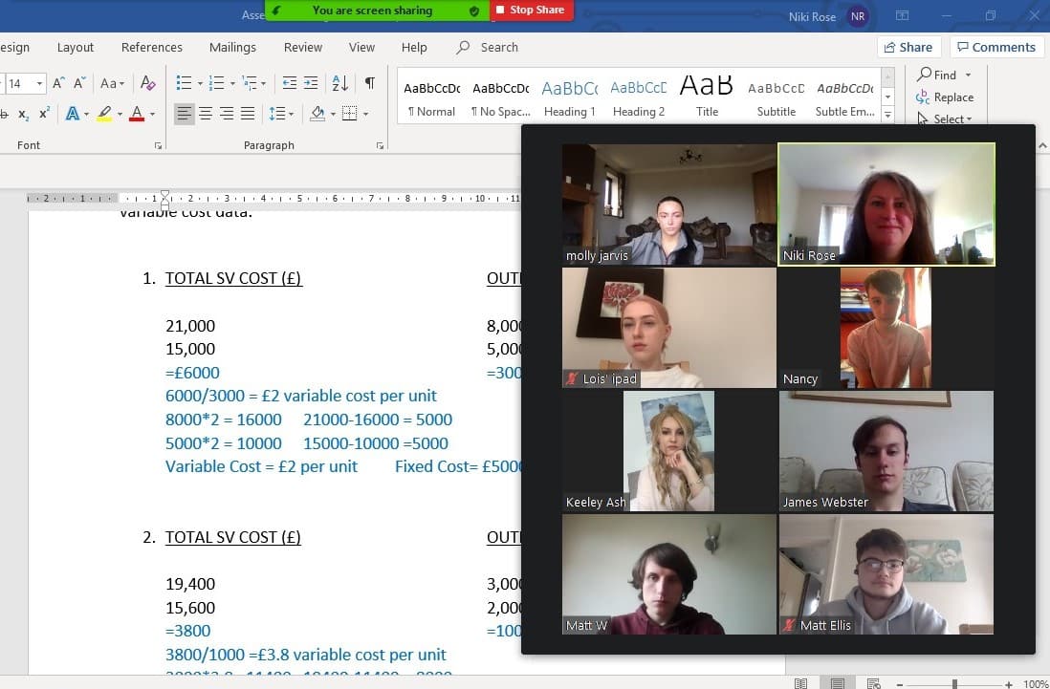This screenshot has width=1050, height=689.
Task: Open the Help ribbon tab
Action: click(414, 48)
